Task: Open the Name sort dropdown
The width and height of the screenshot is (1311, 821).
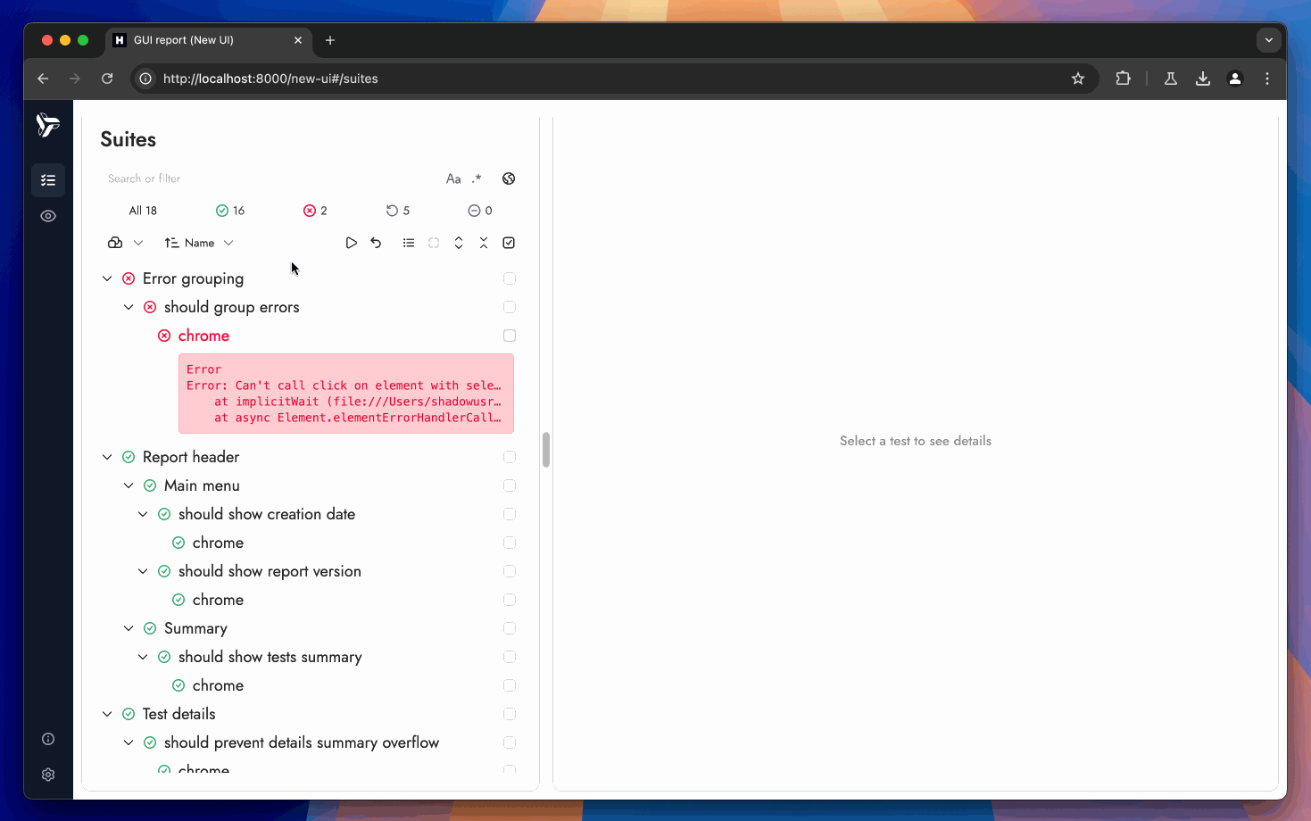Action: click(199, 243)
